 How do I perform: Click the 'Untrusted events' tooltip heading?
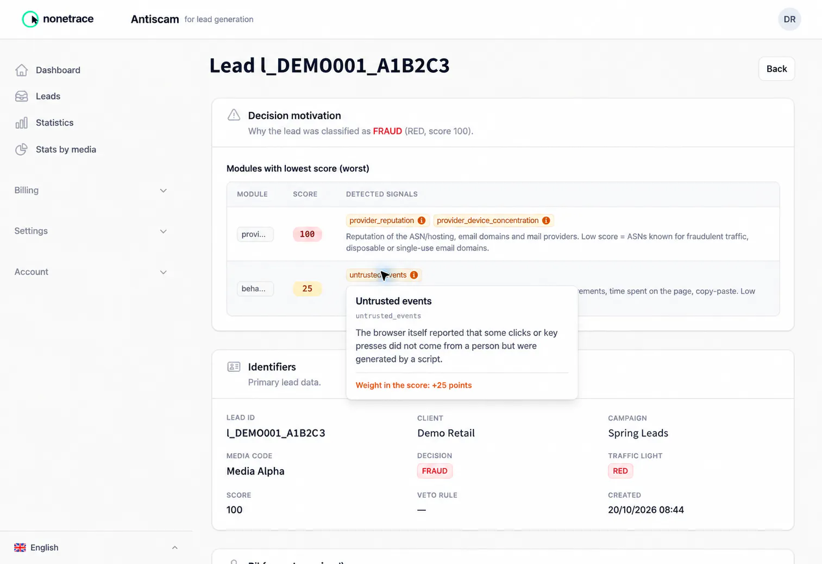pos(394,301)
